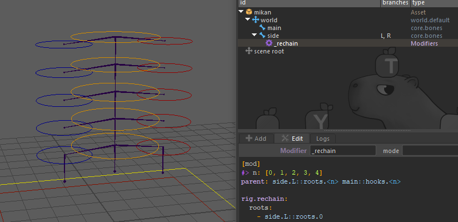Open the Logs tab

click(322, 139)
